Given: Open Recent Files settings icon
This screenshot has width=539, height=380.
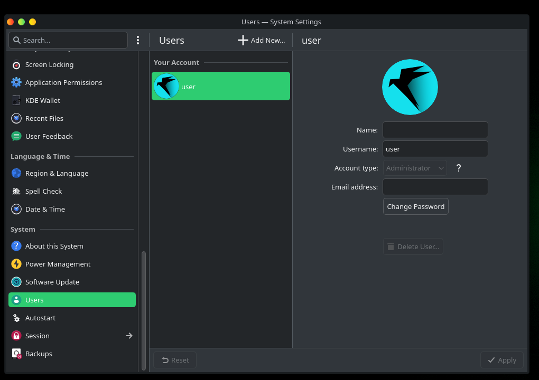Looking at the screenshot, I should (x=16, y=119).
